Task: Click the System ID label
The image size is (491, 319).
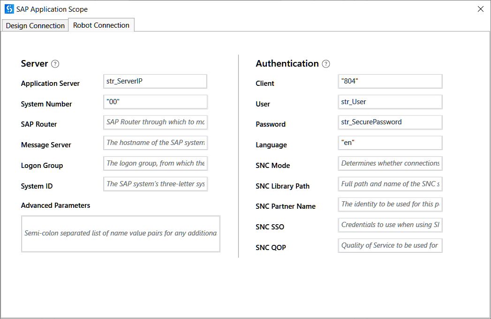Action: coord(37,186)
